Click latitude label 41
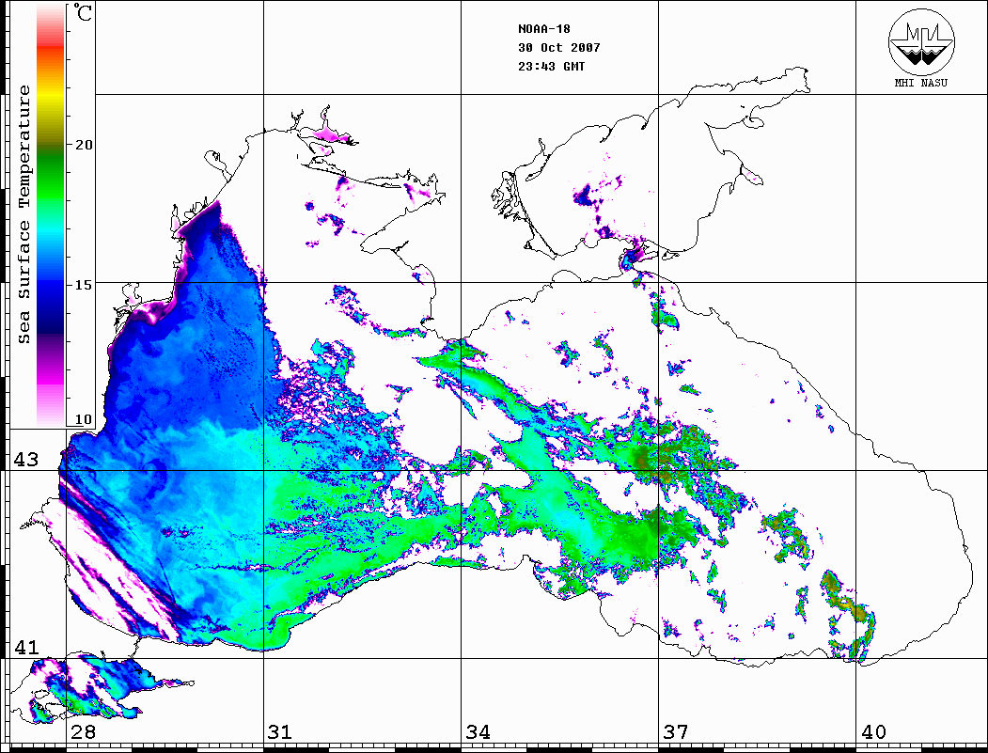 pyautogui.click(x=26, y=648)
